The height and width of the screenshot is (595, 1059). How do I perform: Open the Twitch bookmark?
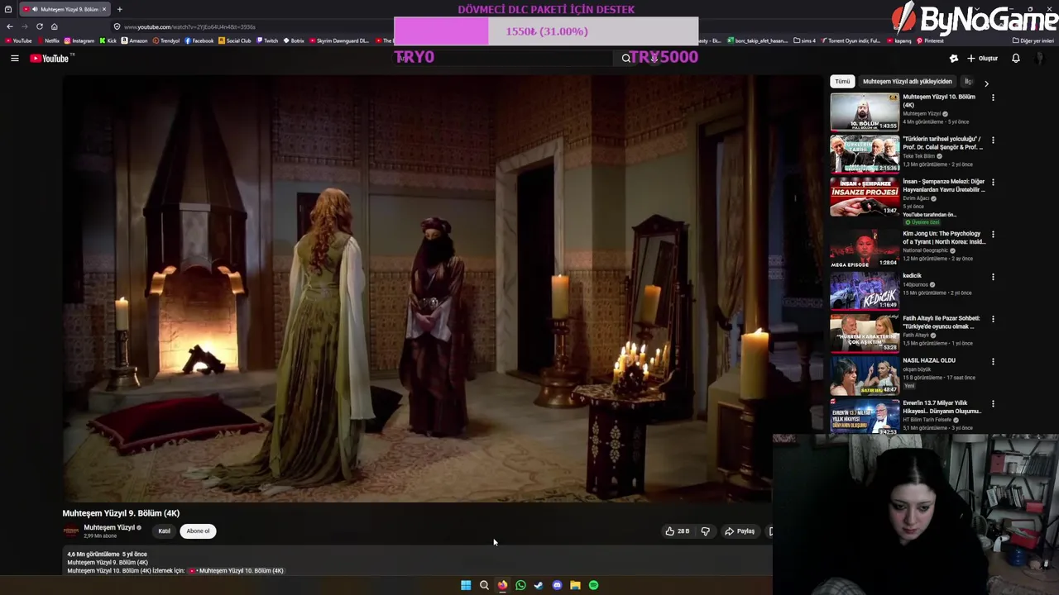(x=267, y=40)
